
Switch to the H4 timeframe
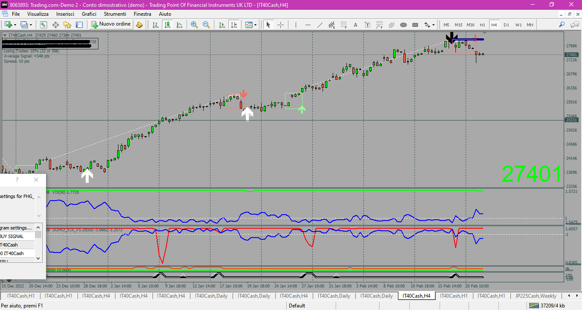pyautogui.click(x=494, y=25)
